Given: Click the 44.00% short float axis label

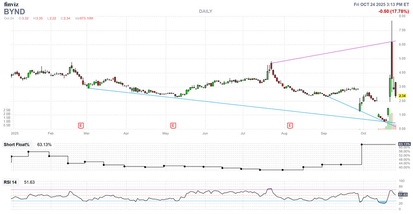Looking at the screenshot, I should click(x=404, y=164).
